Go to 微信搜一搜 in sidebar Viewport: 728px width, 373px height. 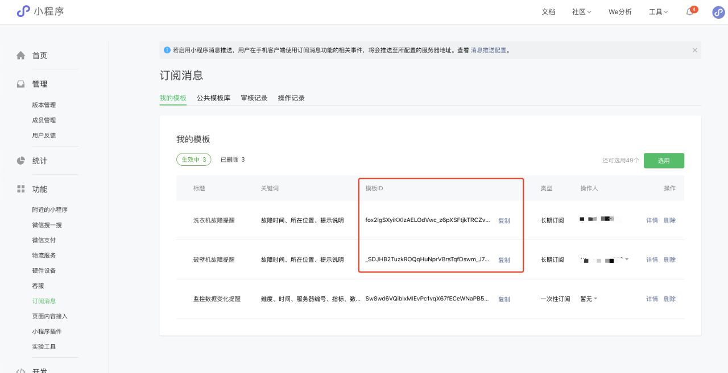pyautogui.click(x=47, y=225)
